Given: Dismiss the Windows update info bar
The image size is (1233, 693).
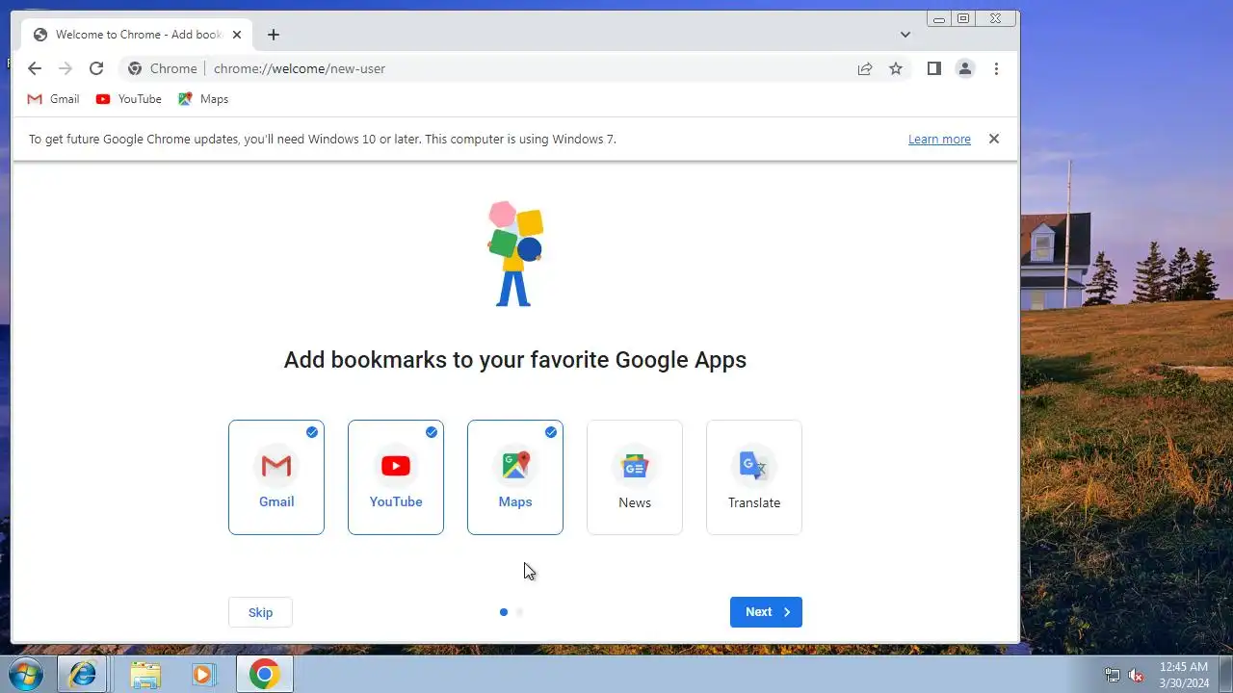Looking at the screenshot, I should pyautogui.click(x=994, y=139).
